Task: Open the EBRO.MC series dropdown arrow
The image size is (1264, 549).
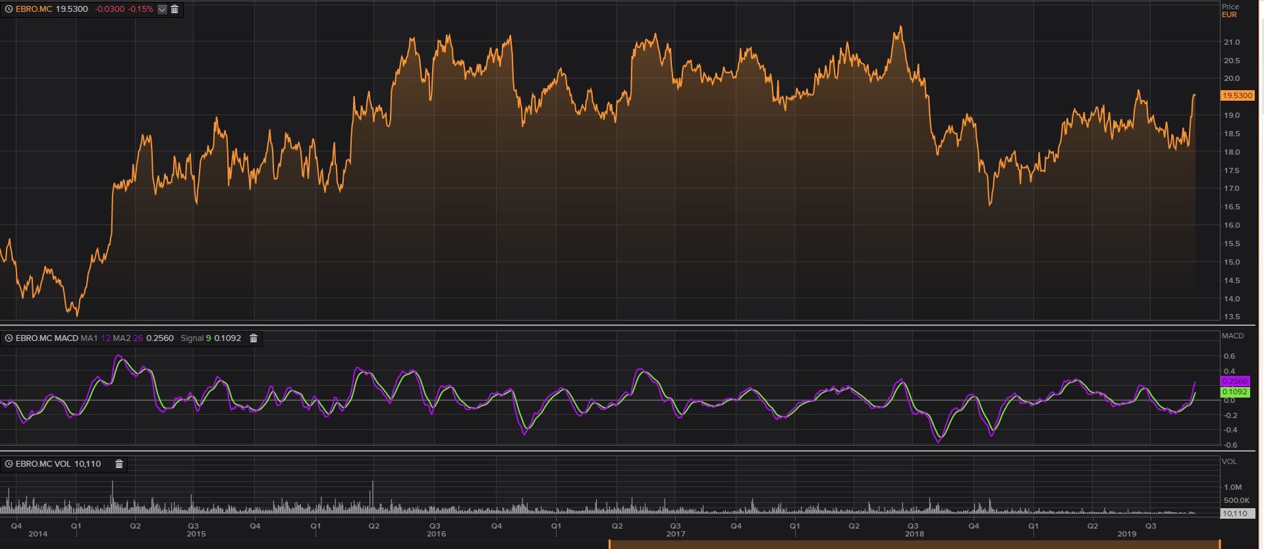Action: [x=162, y=9]
